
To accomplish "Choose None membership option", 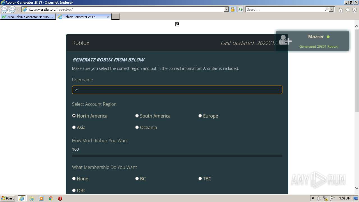I will click(x=74, y=178).
